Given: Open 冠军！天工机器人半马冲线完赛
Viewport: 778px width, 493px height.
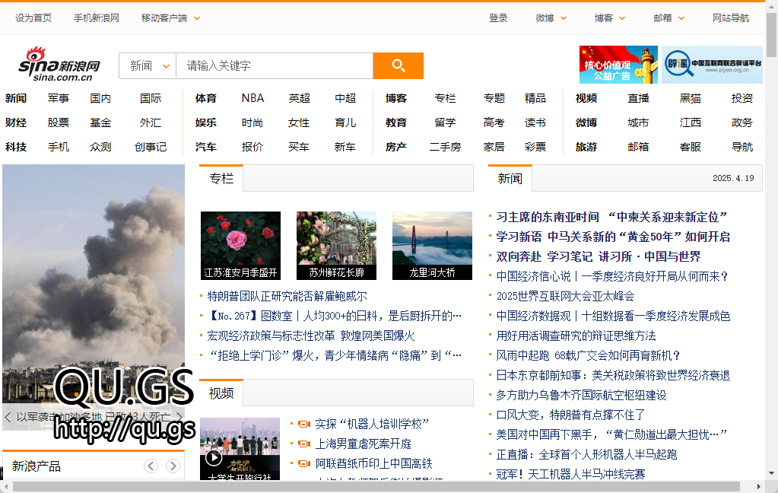Looking at the screenshot, I should 570,474.
